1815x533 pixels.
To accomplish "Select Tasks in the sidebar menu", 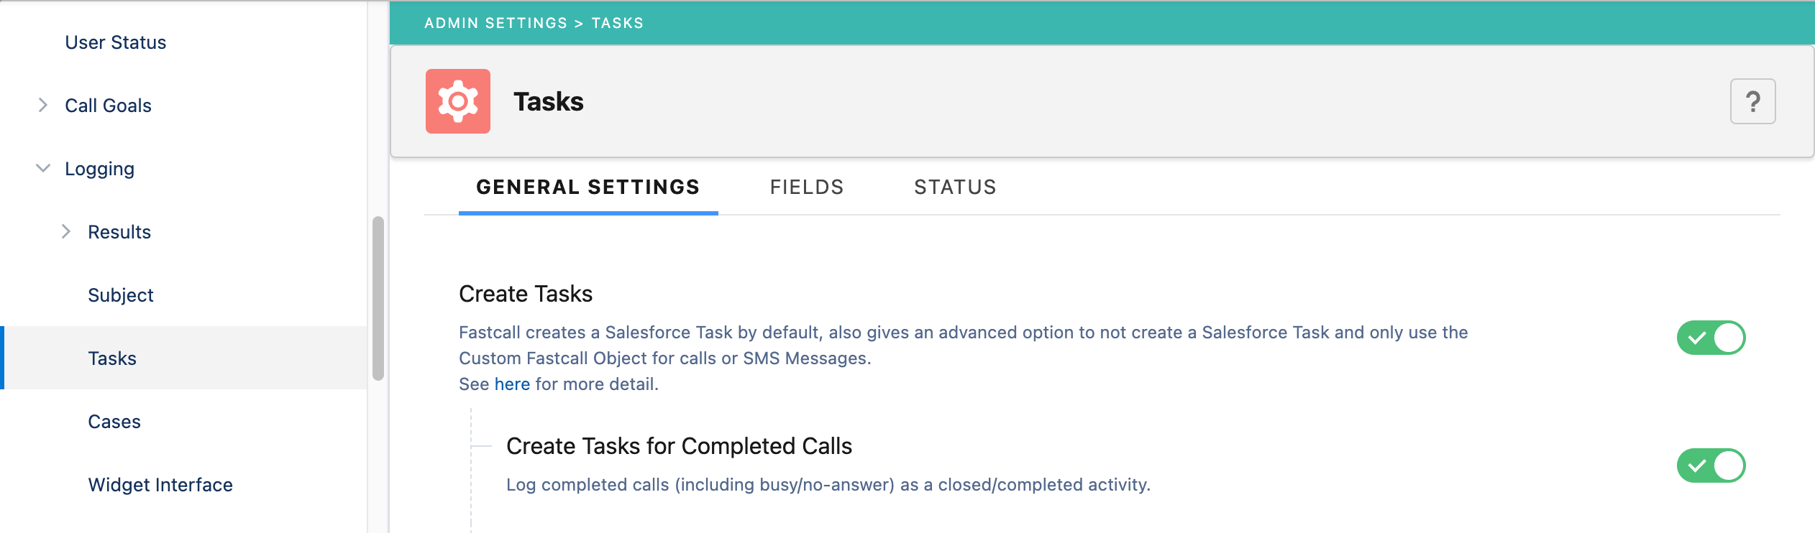I will click(x=112, y=358).
